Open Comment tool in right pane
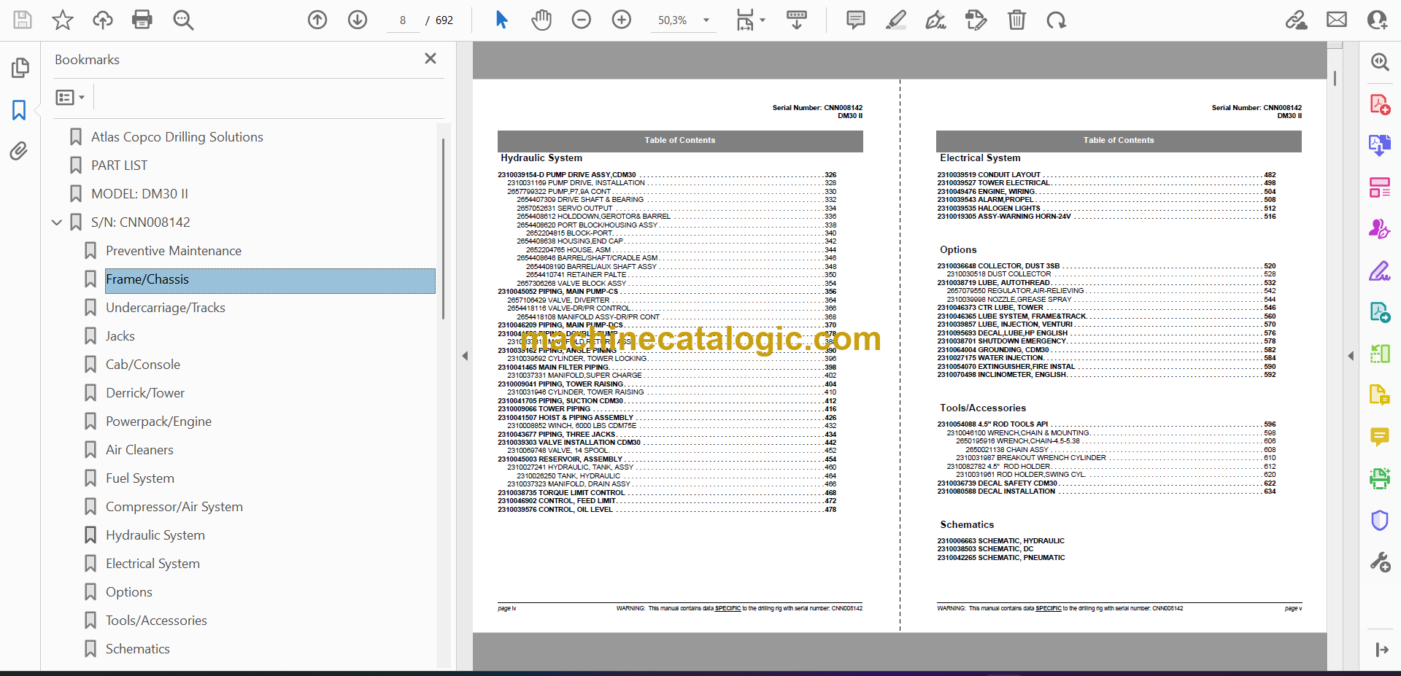Image resolution: width=1401 pixels, height=676 pixels. pyautogui.click(x=1380, y=437)
